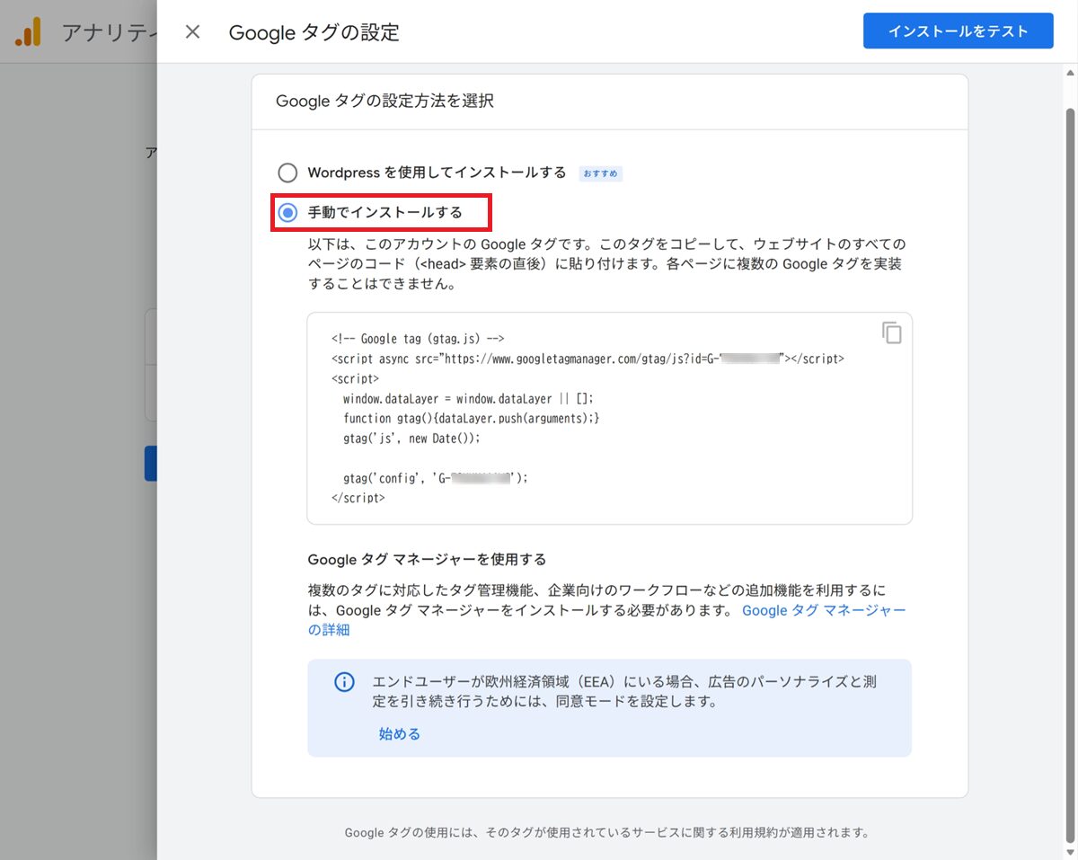Click the Google タグの設定 panel title
This screenshot has height=860, width=1078.
click(314, 32)
